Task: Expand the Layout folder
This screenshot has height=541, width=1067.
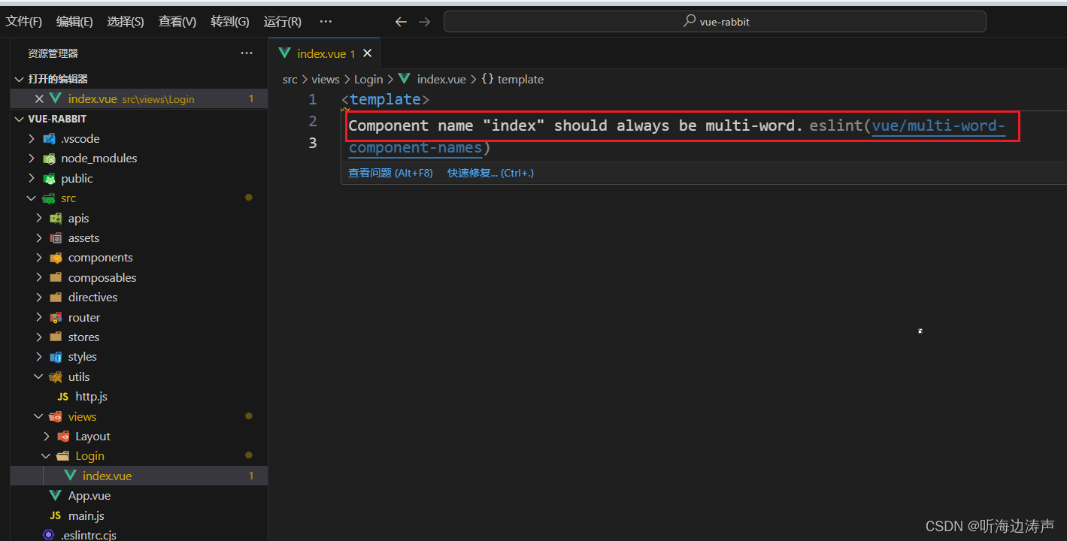Action: (x=47, y=437)
